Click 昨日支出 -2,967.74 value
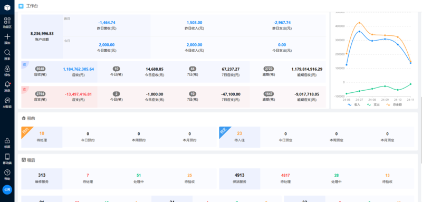The width and height of the screenshot is (422, 202). click(282, 23)
